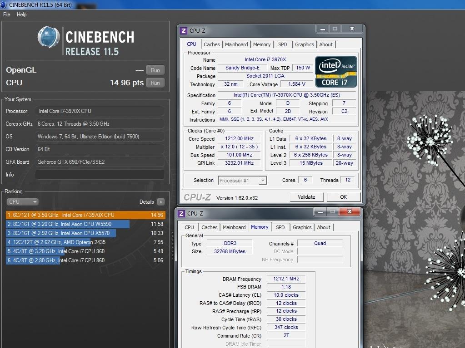465x348 pixels.
Task: Click Bus Speed value 101.00 MHz
Action: [x=240, y=155]
